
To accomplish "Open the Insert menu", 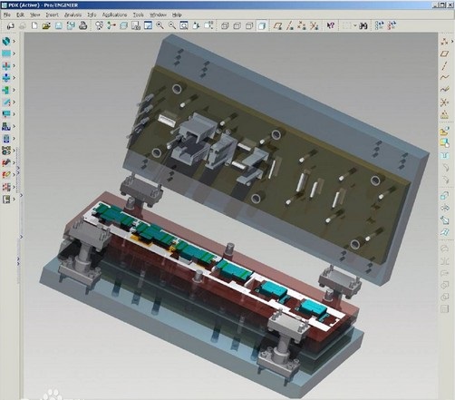I will pos(52,15).
